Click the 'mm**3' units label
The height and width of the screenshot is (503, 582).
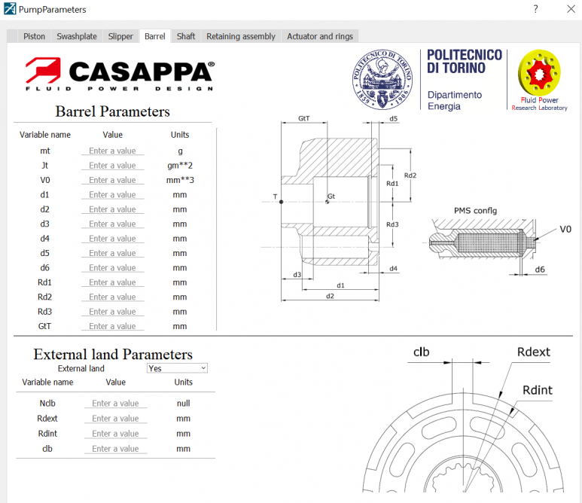click(x=180, y=180)
